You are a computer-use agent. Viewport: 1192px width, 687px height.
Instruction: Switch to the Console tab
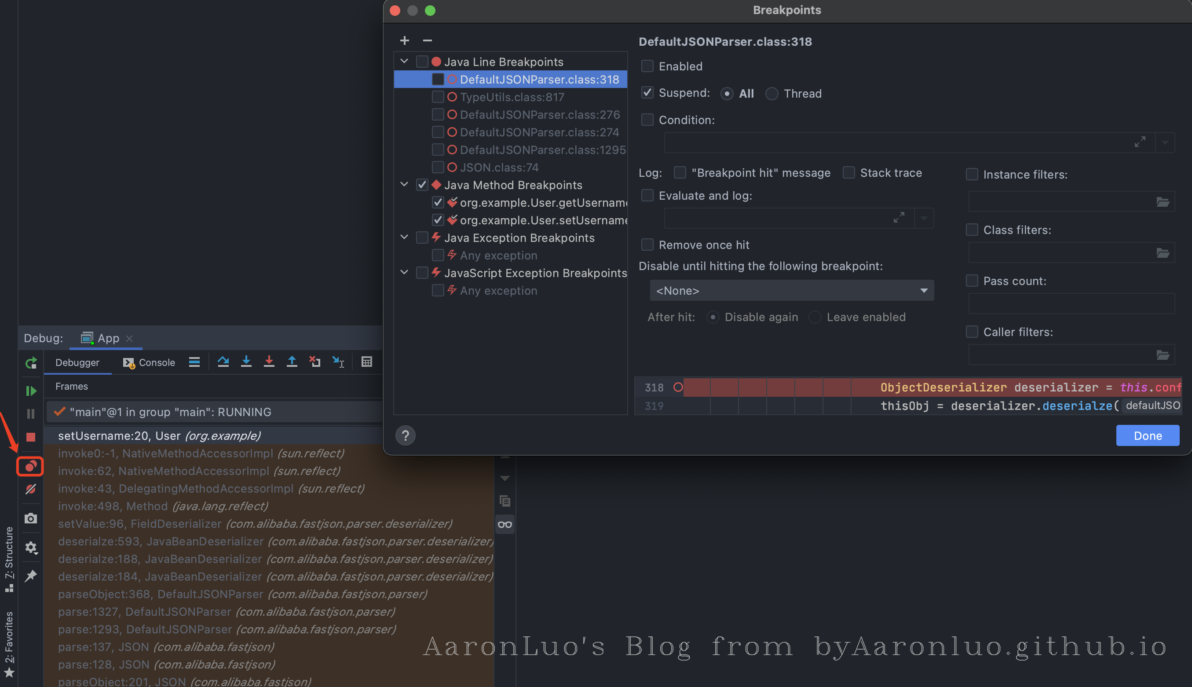(149, 362)
